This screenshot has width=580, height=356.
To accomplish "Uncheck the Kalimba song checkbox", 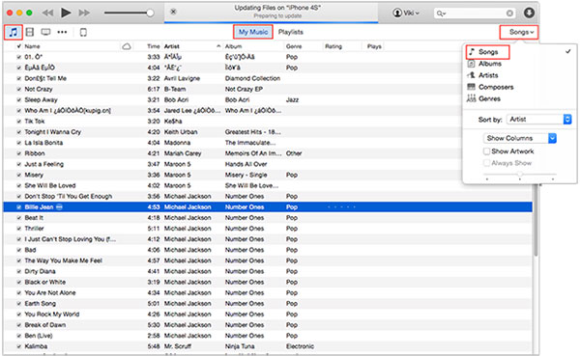I will (19, 346).
